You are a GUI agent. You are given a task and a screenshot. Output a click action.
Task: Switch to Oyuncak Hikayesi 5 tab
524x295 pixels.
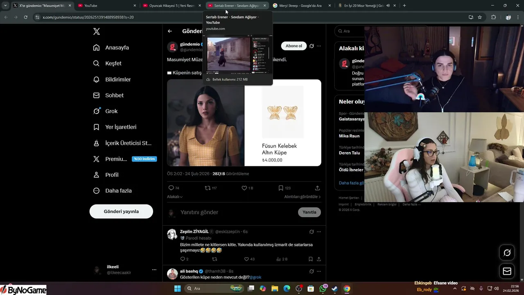click(x=172, y=5)
